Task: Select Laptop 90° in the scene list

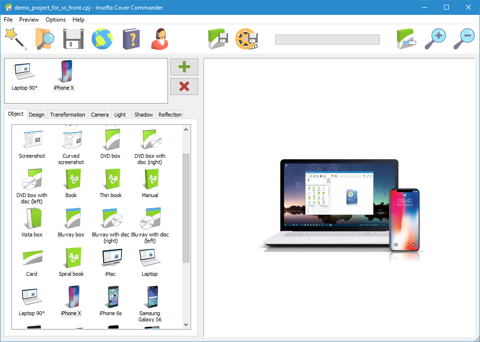Action: [x=24, y=77]
